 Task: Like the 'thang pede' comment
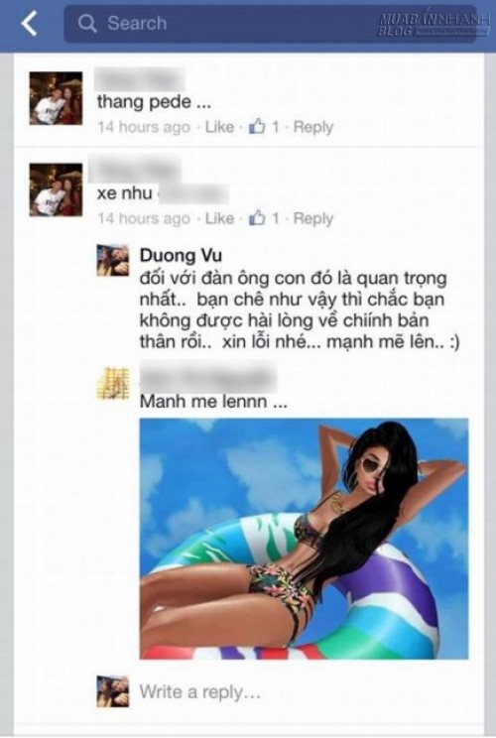(219, 127)
